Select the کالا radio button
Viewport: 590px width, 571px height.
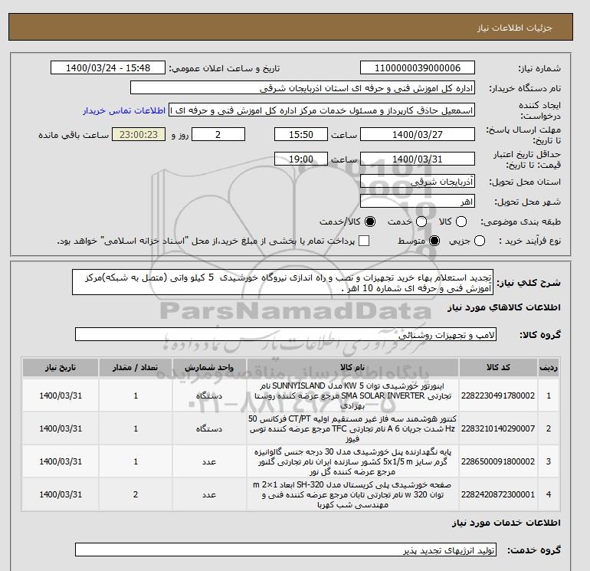461,222
